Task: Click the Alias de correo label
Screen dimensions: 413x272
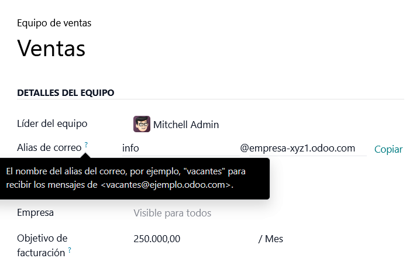Action: tap(49, 148)
